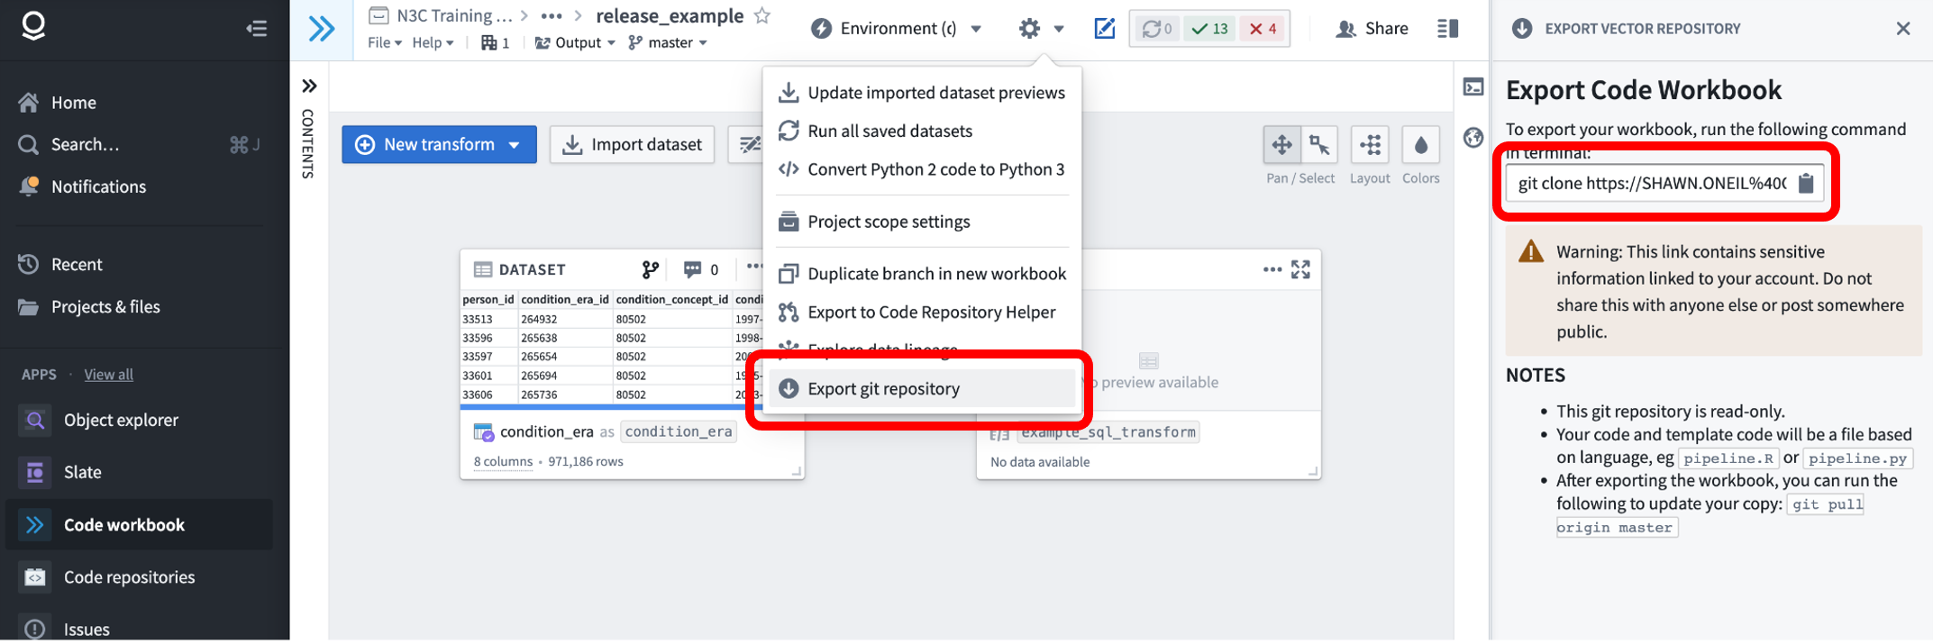
Task: Collapse the left navigation sidebar
Action: click(x=257, y=29)
